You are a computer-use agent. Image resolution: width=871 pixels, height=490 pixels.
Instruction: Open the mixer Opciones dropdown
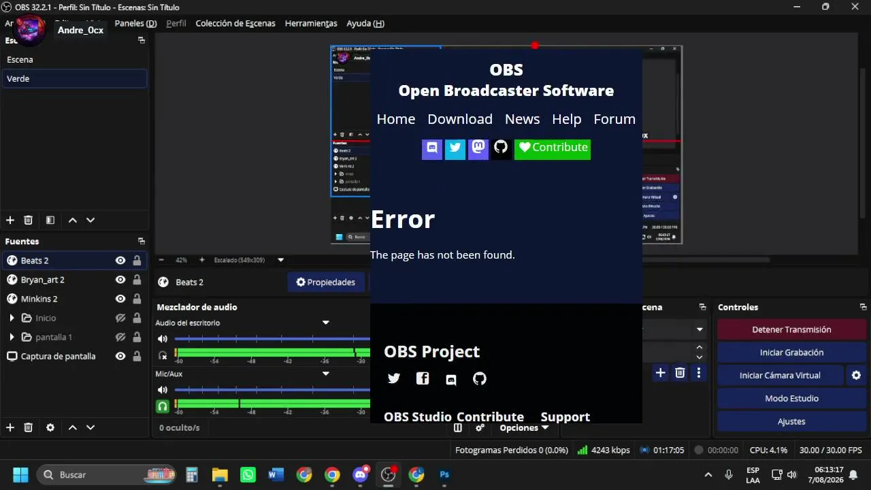point(524,427)
